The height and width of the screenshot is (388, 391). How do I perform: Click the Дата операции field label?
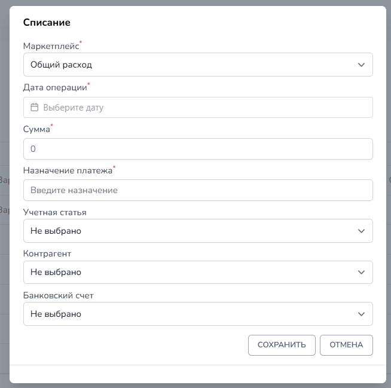[x=55, y=87]
